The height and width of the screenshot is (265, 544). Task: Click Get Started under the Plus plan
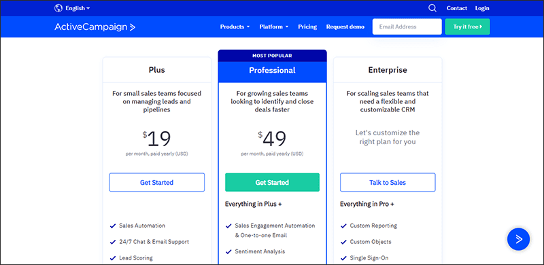click(x=157, y=183)
